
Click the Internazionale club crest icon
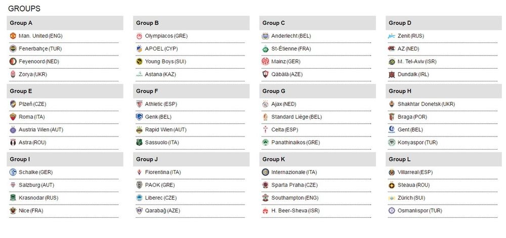tap(265, 172)
